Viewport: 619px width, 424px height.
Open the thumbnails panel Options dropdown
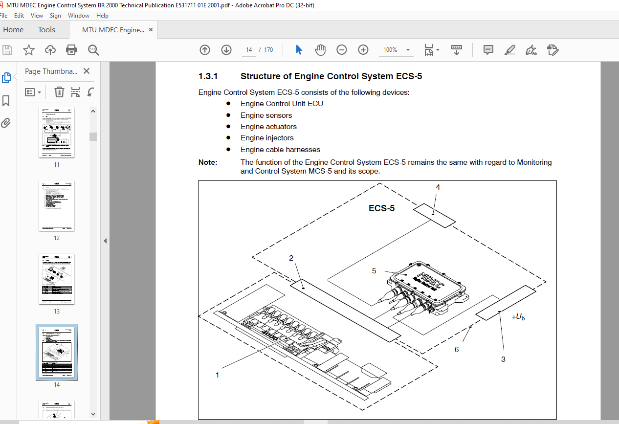pyautogui.click(x=33, y=92)
